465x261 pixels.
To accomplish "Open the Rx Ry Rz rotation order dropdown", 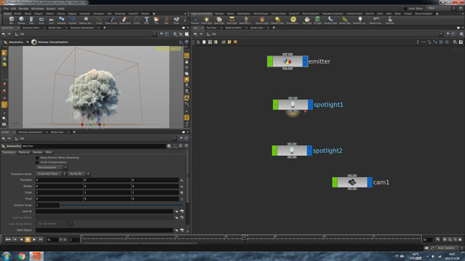I will click(79, 174).
